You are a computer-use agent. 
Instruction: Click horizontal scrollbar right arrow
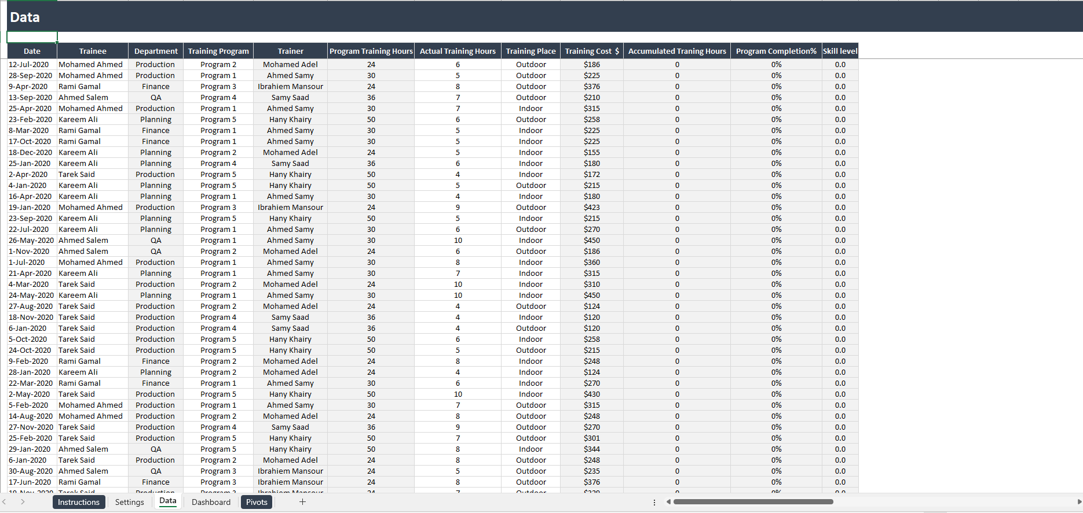tap(1079, 502)
